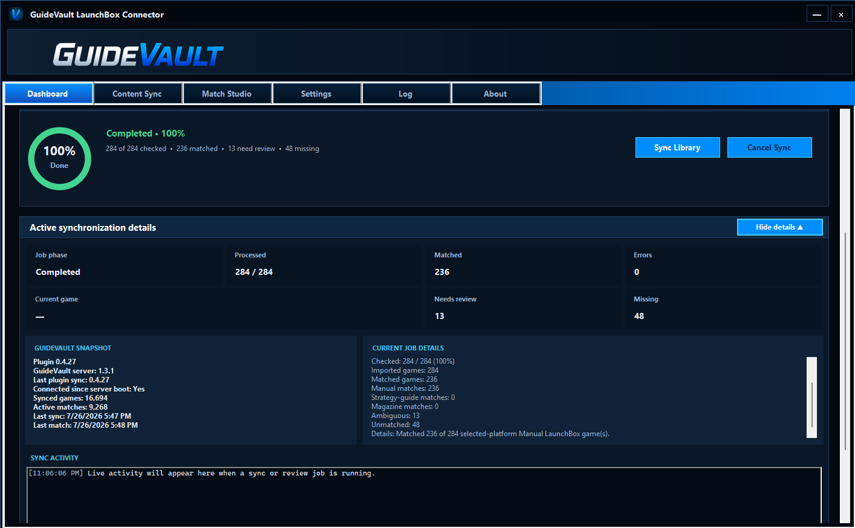Start a sync with Sync Library button

(x=677, y=147)
